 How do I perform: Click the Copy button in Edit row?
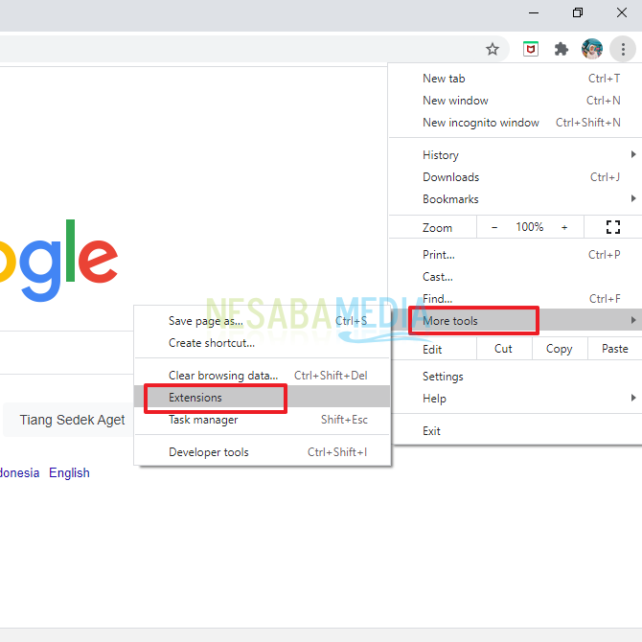[x=559, y=349]
